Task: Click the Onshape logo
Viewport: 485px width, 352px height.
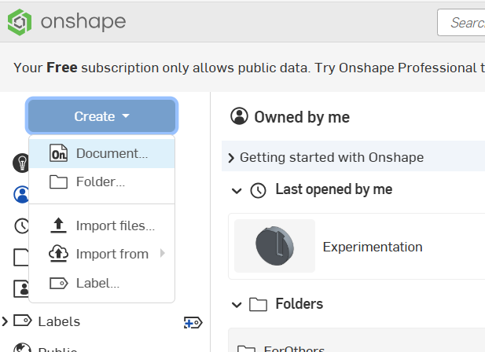Action: [x=66, y=21]
